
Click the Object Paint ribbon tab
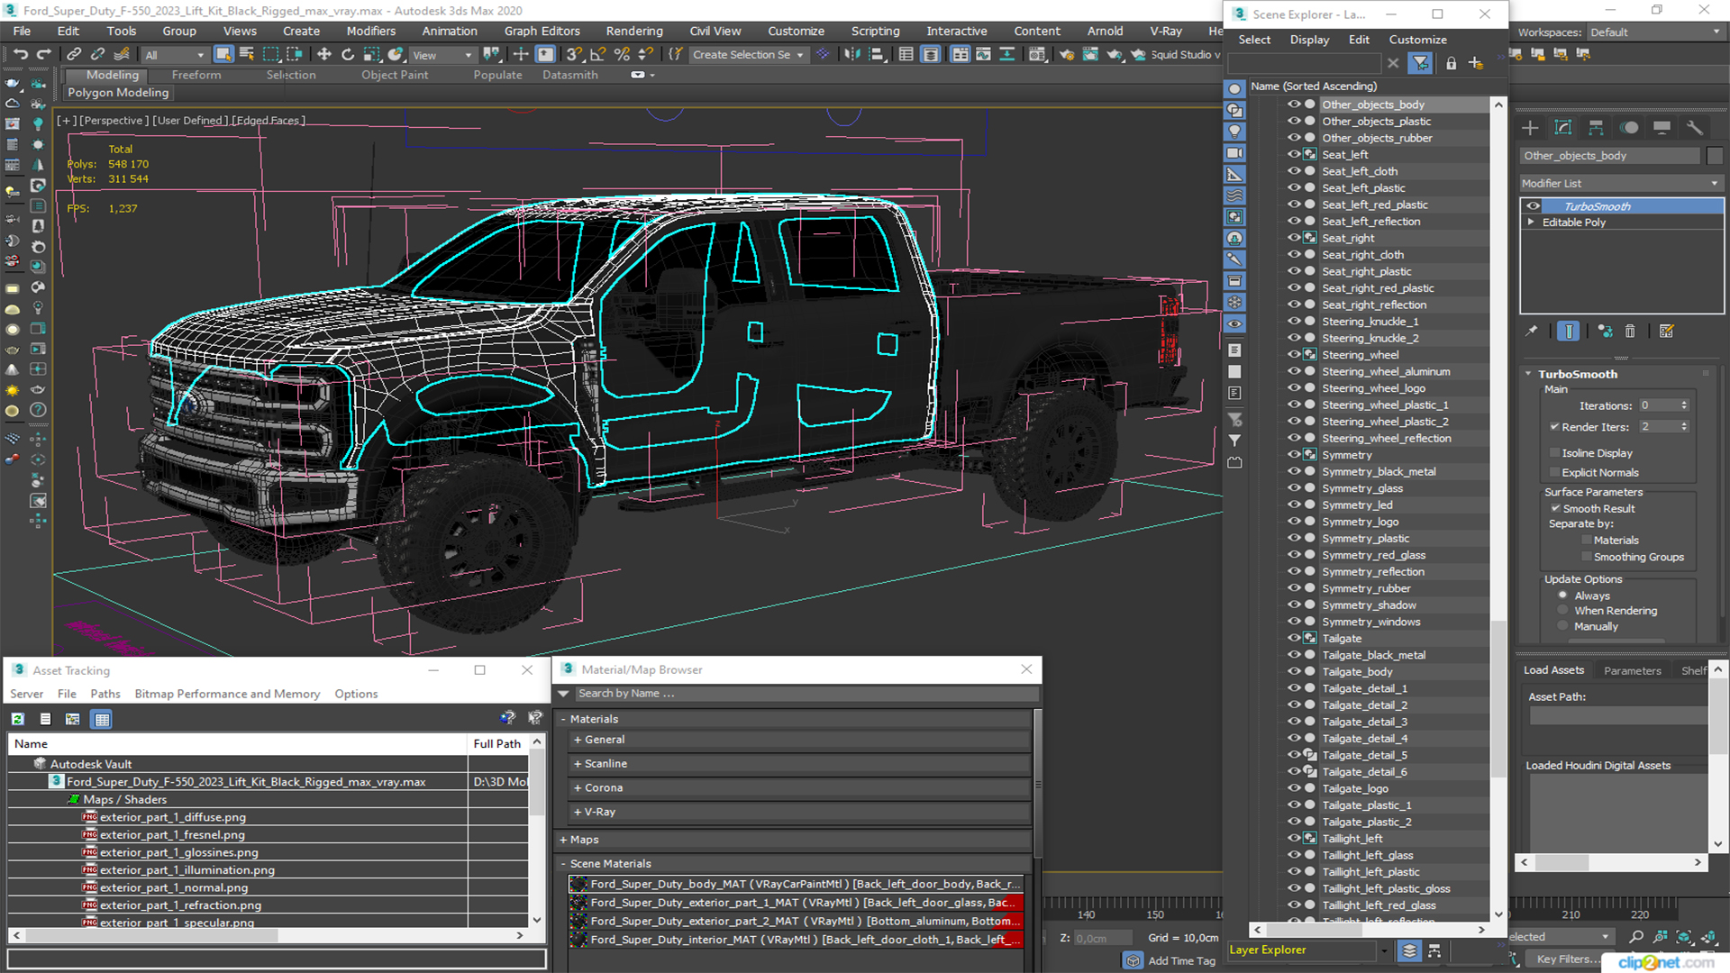click(395, 75)
